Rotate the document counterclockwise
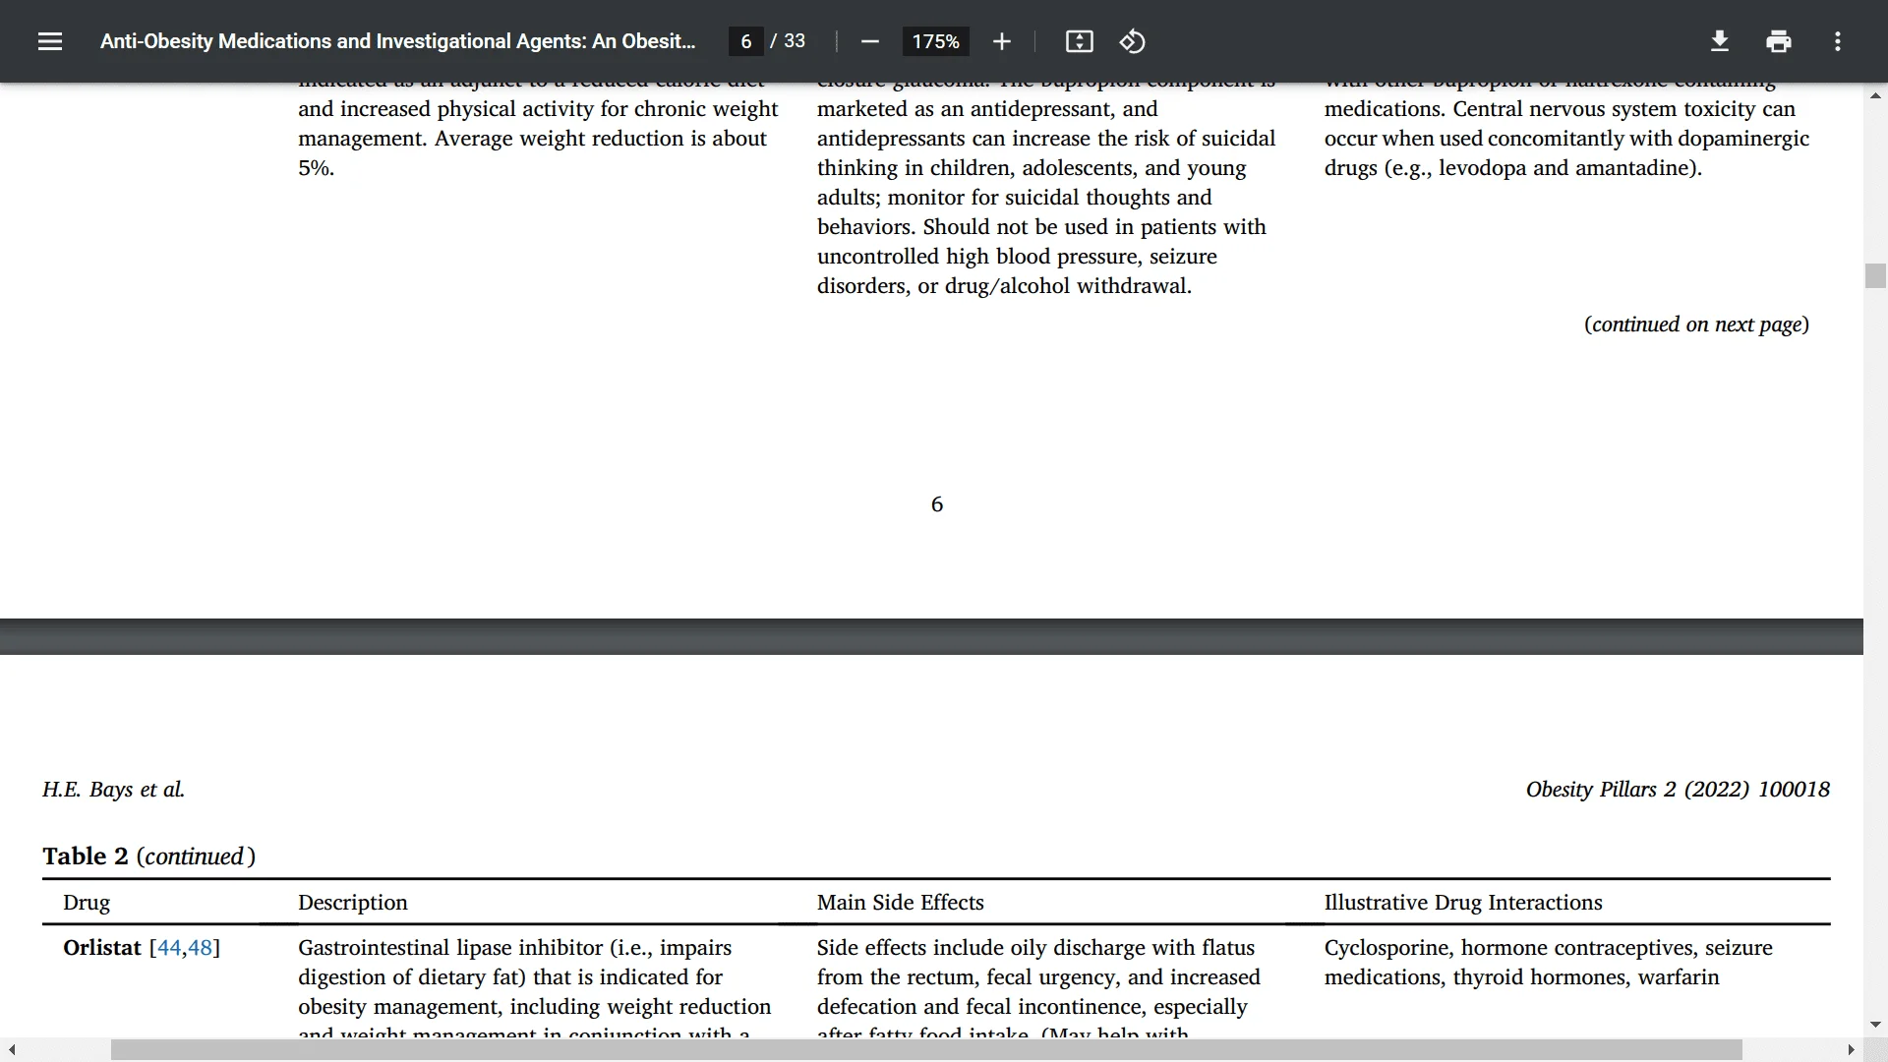The width and height of the screenshot is (1888, 1062). pyautogui.click(x=1132, y=41)
